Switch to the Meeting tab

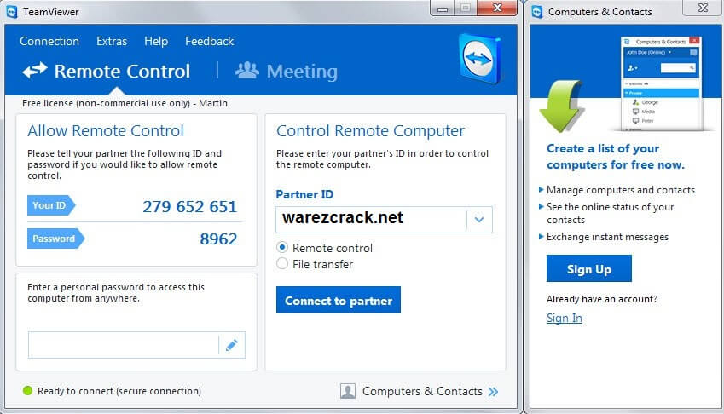pos(287,71)
